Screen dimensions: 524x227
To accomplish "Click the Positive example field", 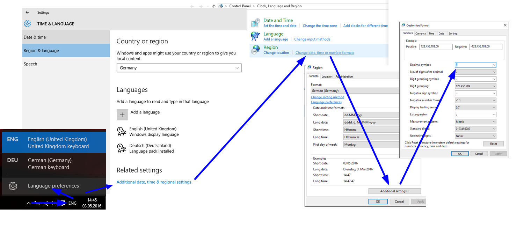I will click(436, 46).
